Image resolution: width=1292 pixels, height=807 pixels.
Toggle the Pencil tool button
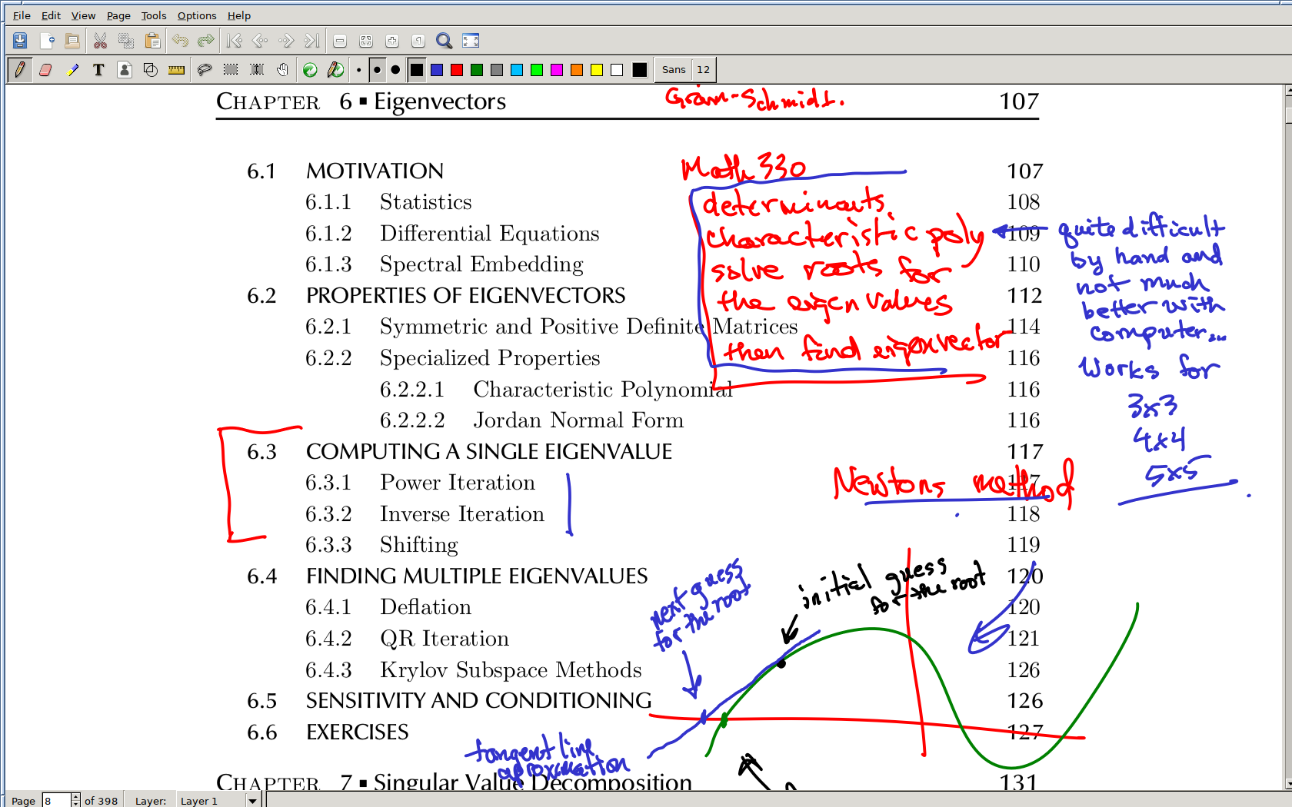[19, 70]
